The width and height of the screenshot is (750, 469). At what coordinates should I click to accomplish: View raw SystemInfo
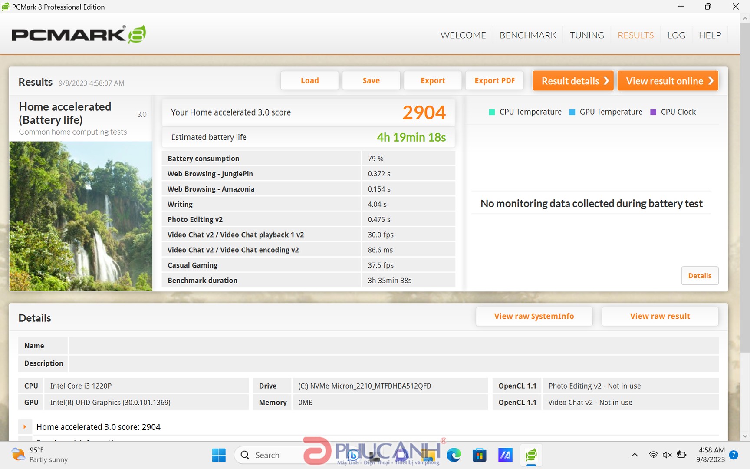coord(534,317)
